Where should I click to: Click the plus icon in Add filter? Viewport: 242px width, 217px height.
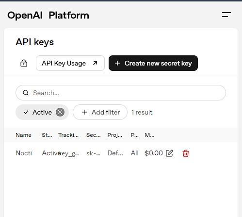84,112
